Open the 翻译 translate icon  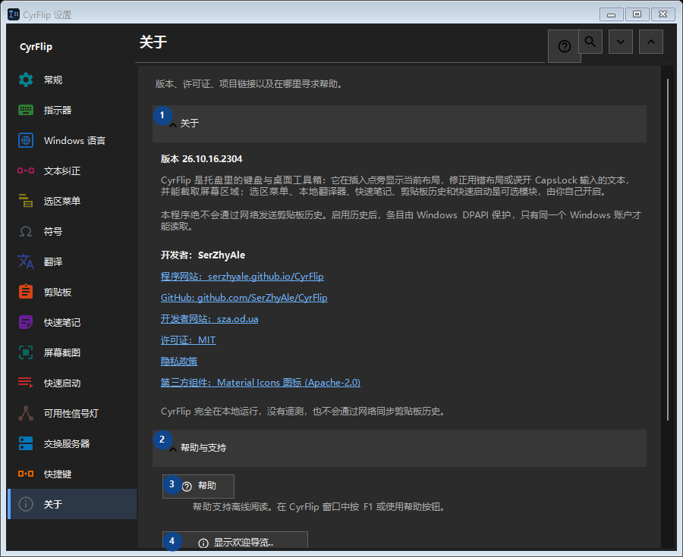pyautogui.click(x=26, y=261)
